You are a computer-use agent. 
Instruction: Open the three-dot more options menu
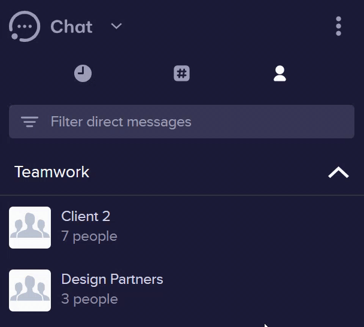coord(338,26)
